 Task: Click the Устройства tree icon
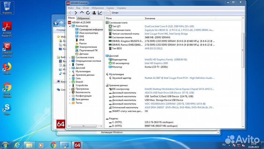(73, 86)
